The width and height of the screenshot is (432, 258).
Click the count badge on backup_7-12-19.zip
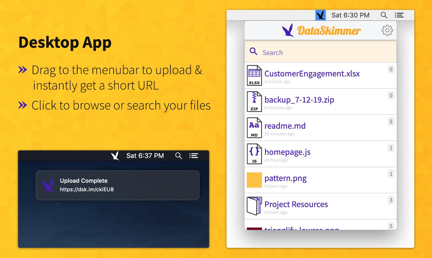(x=391, y=96)
